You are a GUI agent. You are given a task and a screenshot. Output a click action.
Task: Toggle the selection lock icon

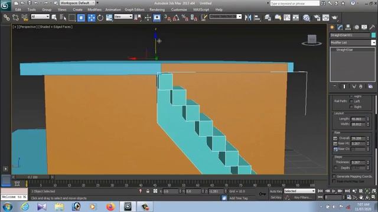point(148,191)
